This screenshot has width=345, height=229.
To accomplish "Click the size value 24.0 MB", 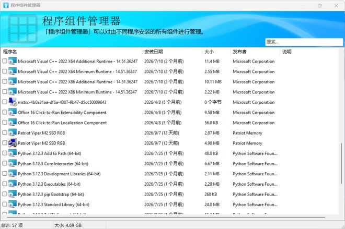I will point(212,204).
